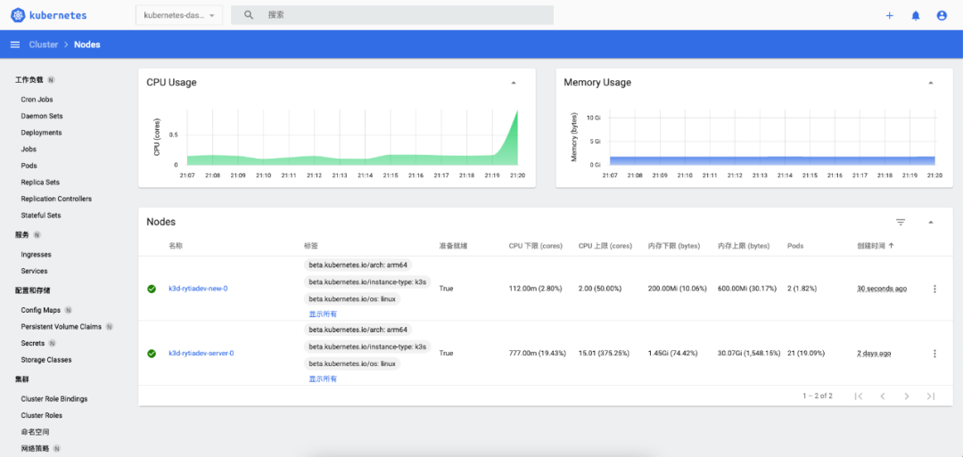963x457 pixels.
Task: Open Services in sidebar
Action: (34, 271)
